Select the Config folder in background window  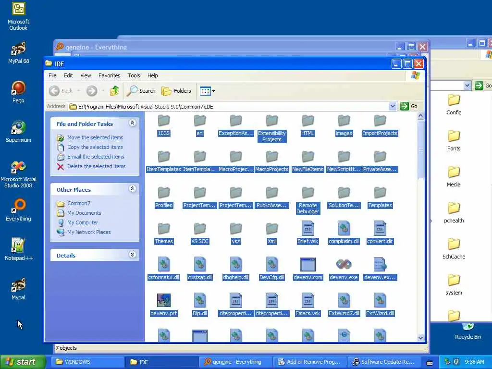pos(454,104)
